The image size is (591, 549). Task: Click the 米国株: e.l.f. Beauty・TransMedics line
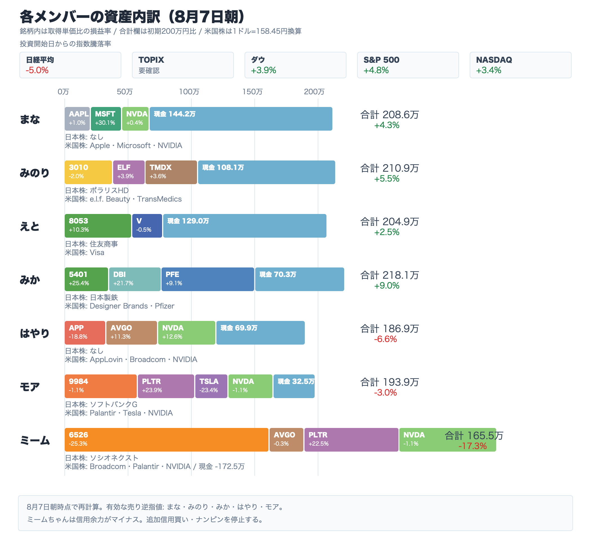(123, 199)
